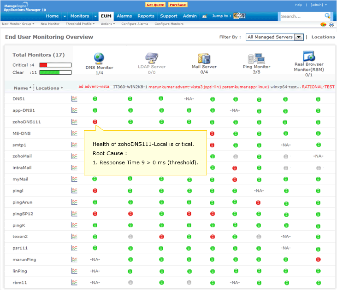The height and width of the screenshot is (290, 337).
Task: Open the Actions dropdown menu
Action: [x=108, y=24]
